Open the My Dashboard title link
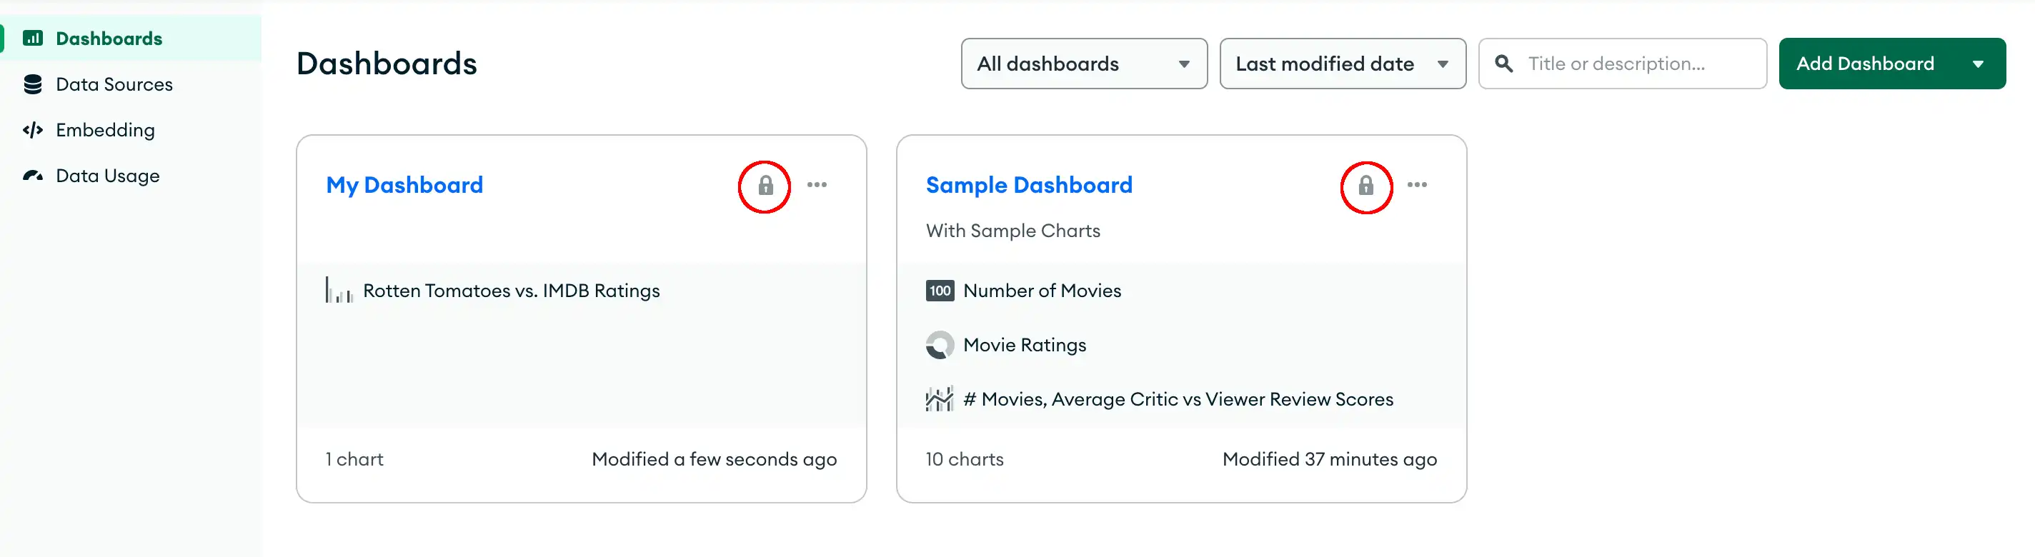This screenshot has height=557, width=2035. (404, 186)
